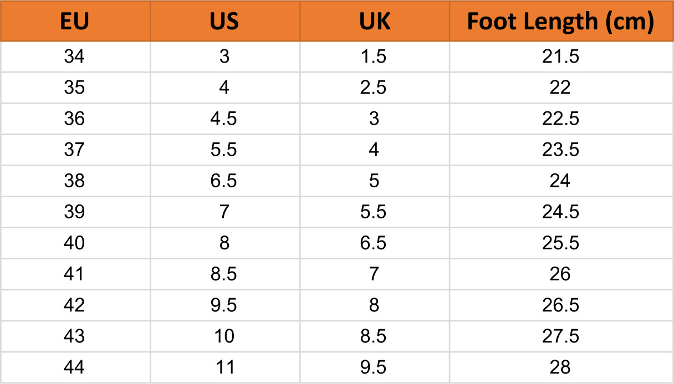Viewport: 674px width, 384px height.
Task: Select the 27.5 foot length cell
Action: click(560, 336)
